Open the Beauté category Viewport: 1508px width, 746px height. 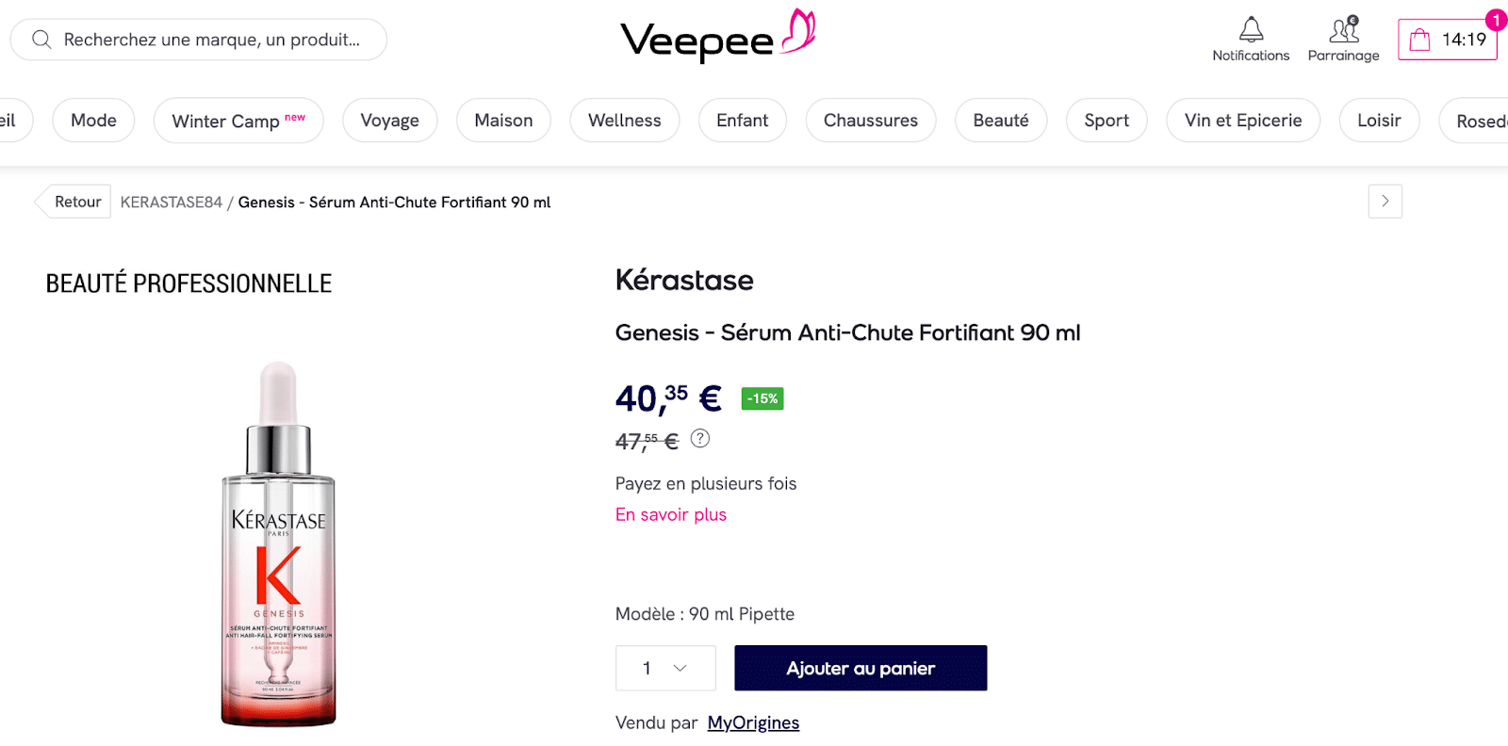click(1001, 121)
